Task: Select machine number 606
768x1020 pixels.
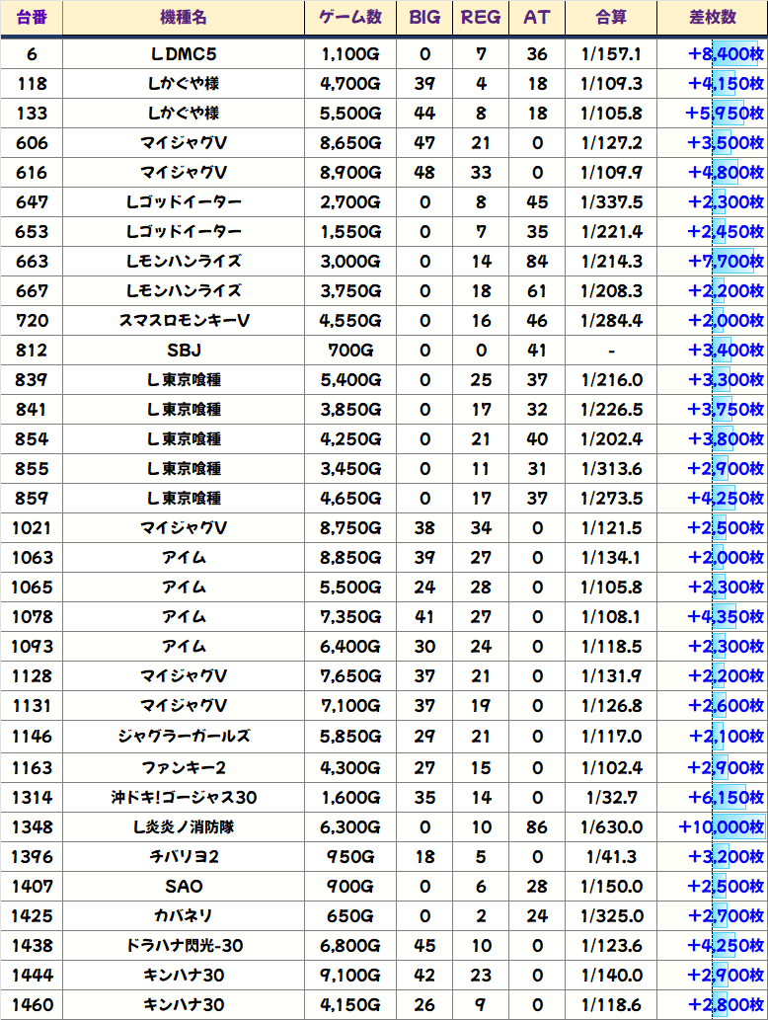Action: 32,142
